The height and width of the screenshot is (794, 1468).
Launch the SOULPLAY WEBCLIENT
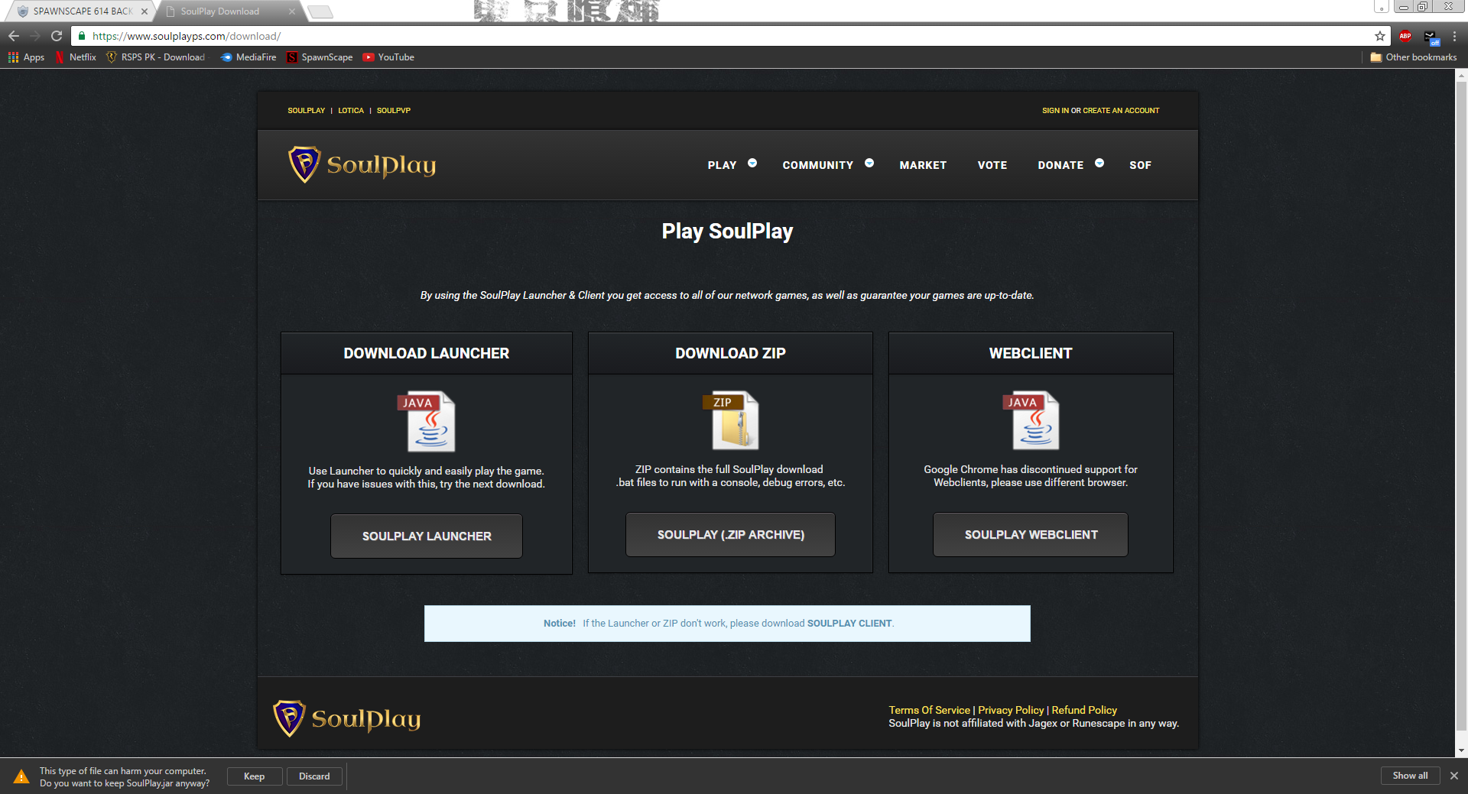(1031, 535)
